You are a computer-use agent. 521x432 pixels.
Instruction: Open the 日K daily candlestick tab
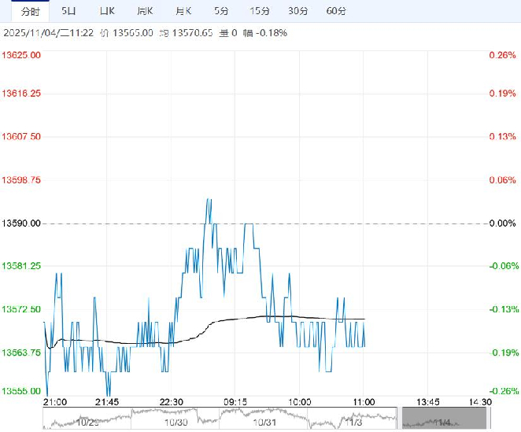[107, 11]
